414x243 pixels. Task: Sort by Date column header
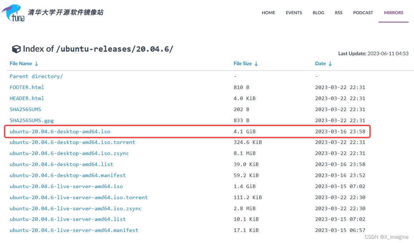tap(323, 63)
